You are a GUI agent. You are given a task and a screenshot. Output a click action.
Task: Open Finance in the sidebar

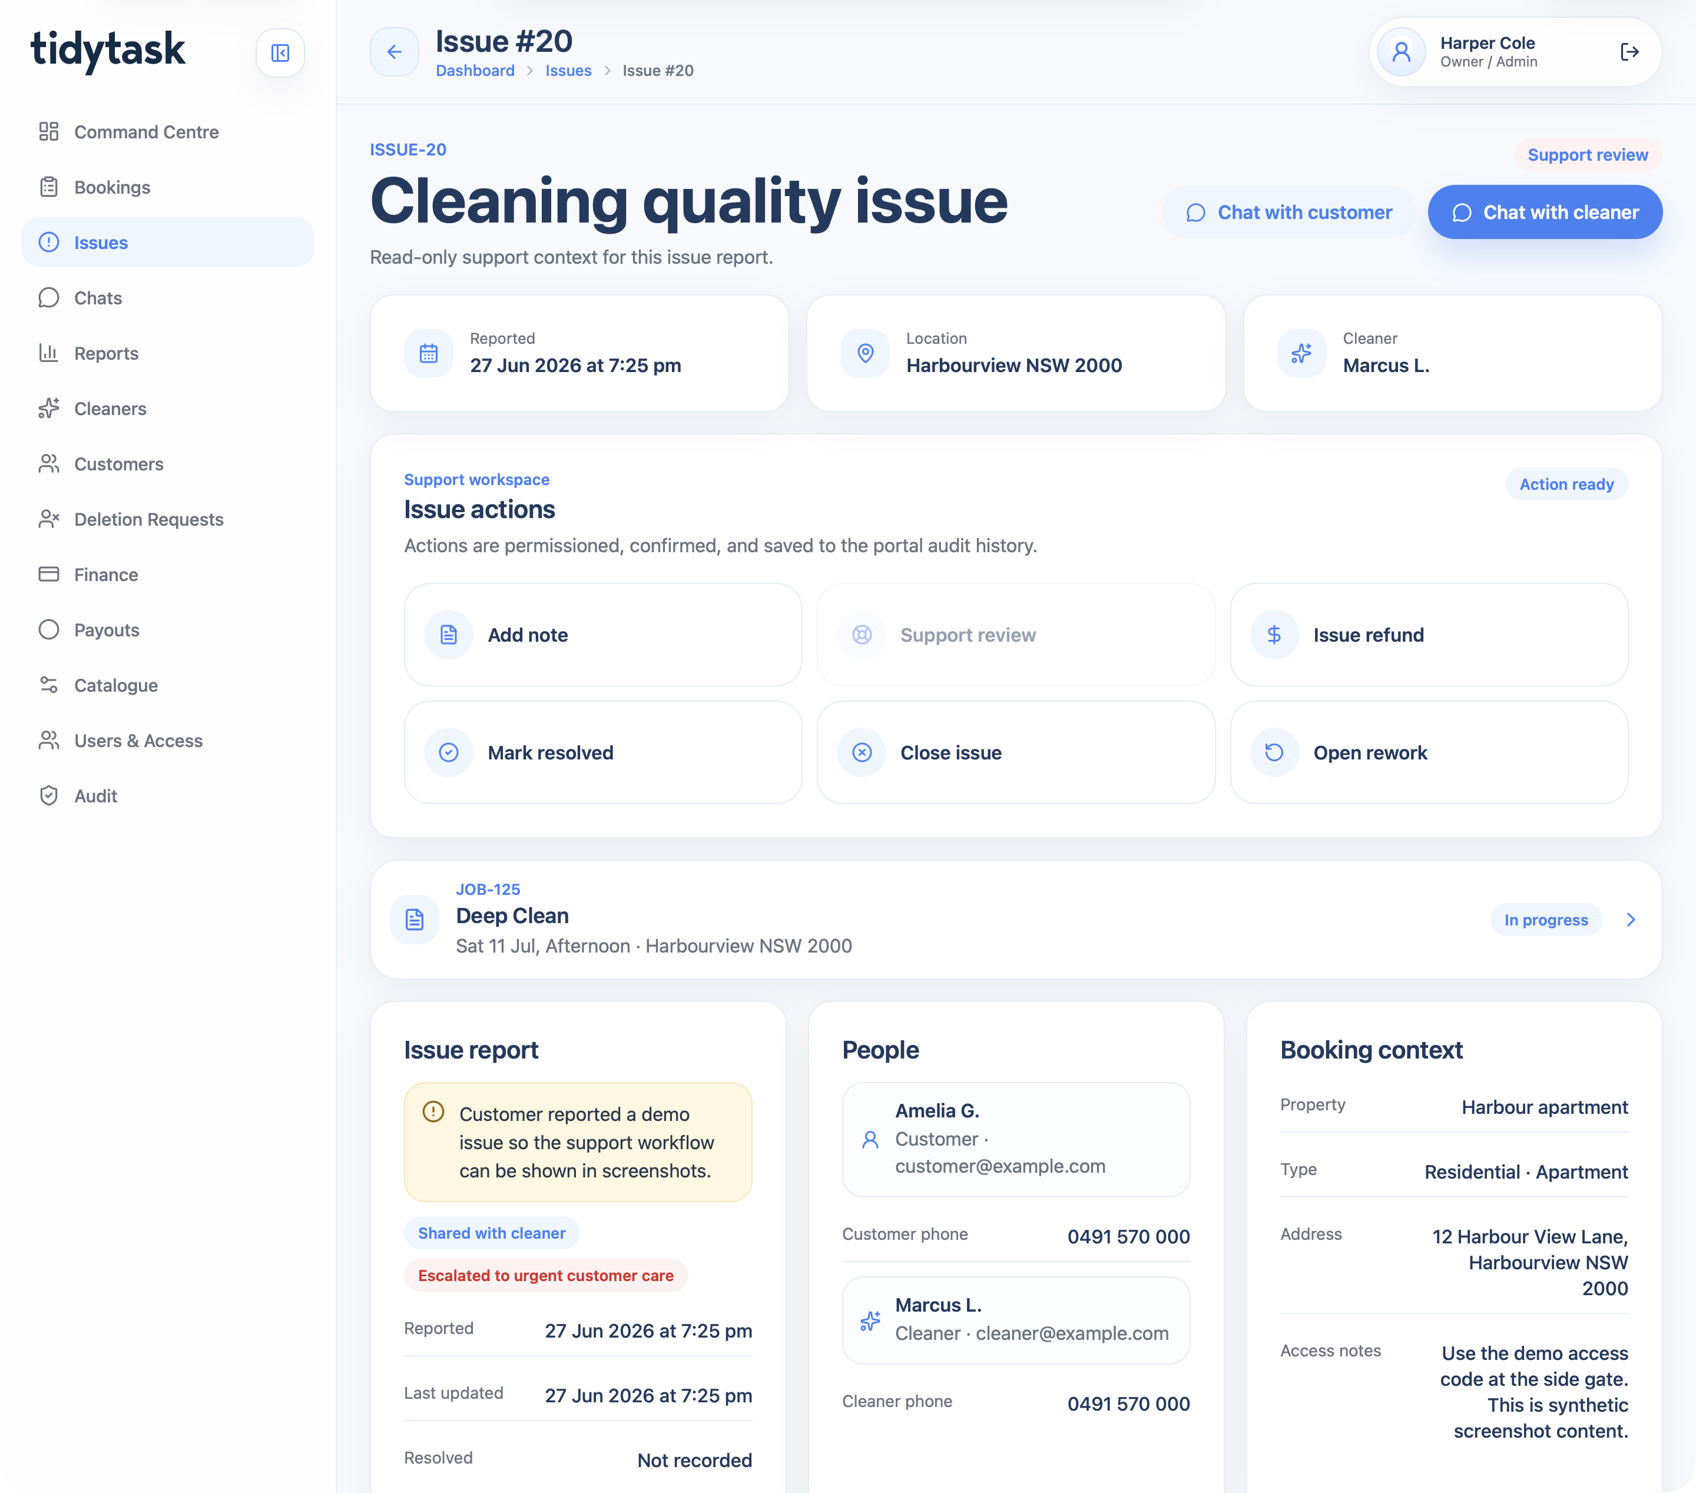[168, 575]
